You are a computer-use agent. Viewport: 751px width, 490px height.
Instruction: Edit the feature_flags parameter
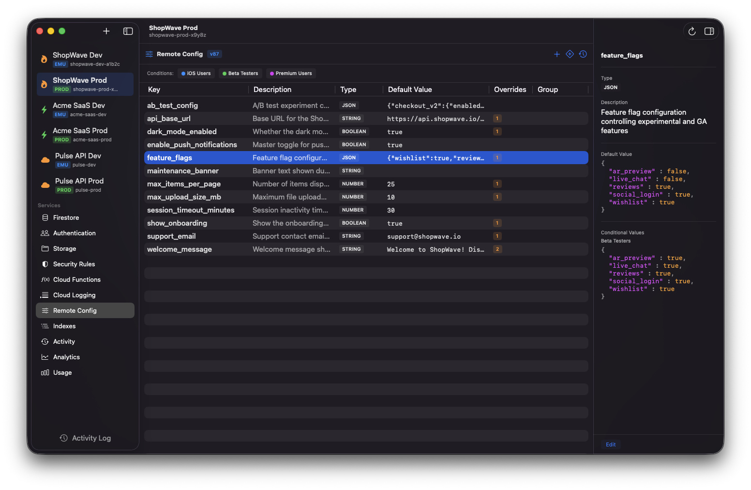tap(610, 444)
